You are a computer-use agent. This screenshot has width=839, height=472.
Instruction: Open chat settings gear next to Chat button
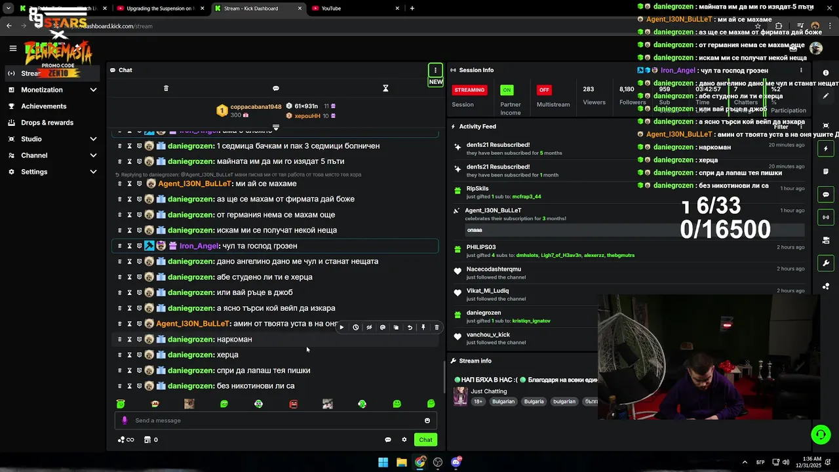click(404, 440)
